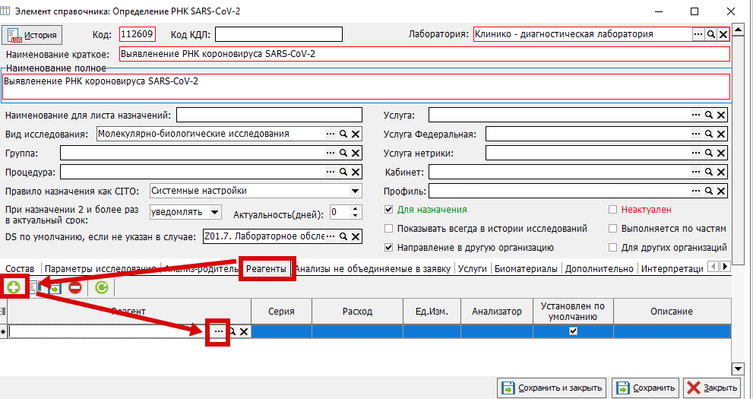Search Вид исследования with magnifier icon
753x399 pixels.
coord(343,134)
